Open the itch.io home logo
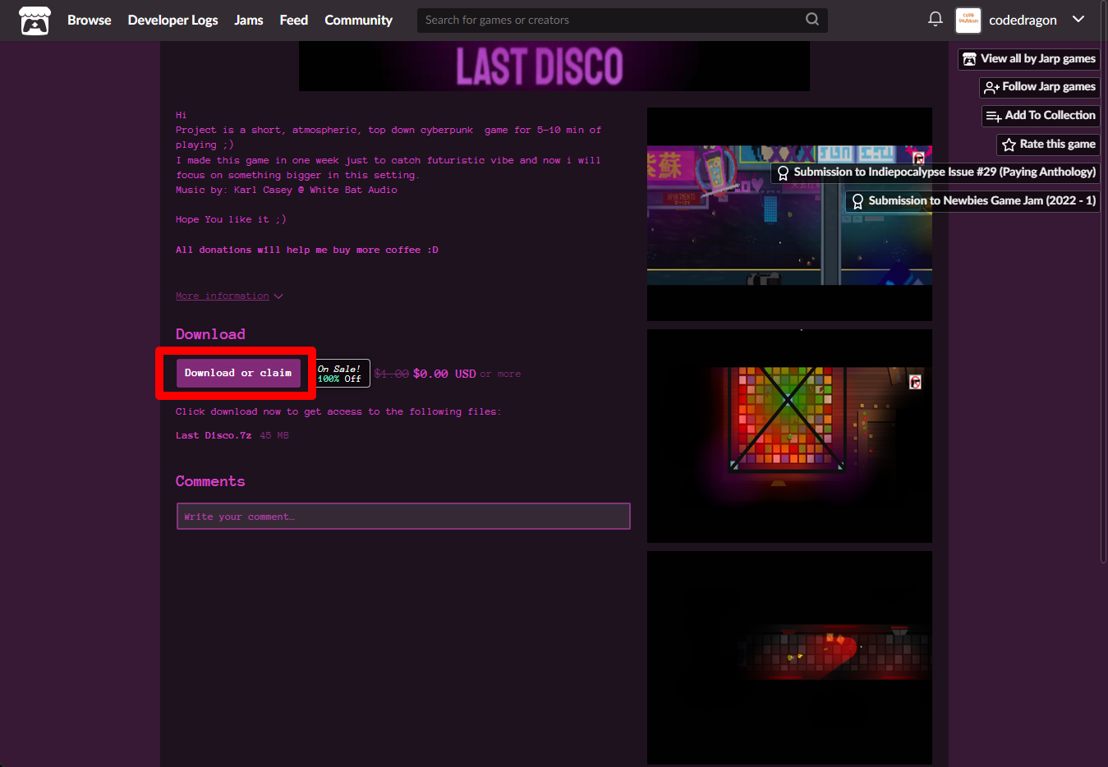Viewport: 1108px width, 767px height. (34, 21)
